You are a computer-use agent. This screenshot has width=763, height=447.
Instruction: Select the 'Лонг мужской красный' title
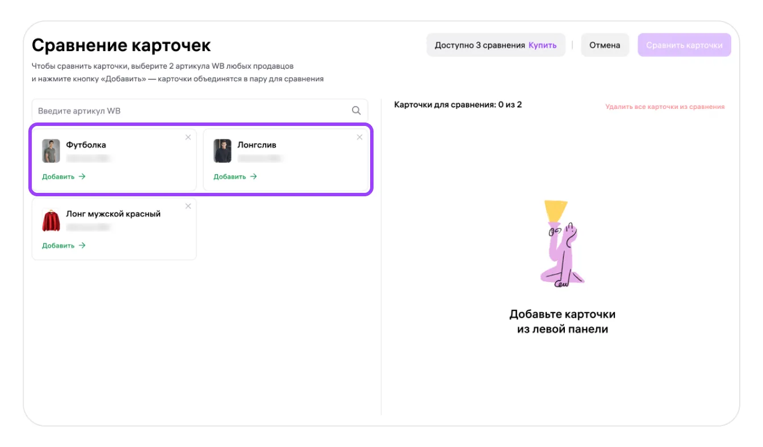(113, 214)
